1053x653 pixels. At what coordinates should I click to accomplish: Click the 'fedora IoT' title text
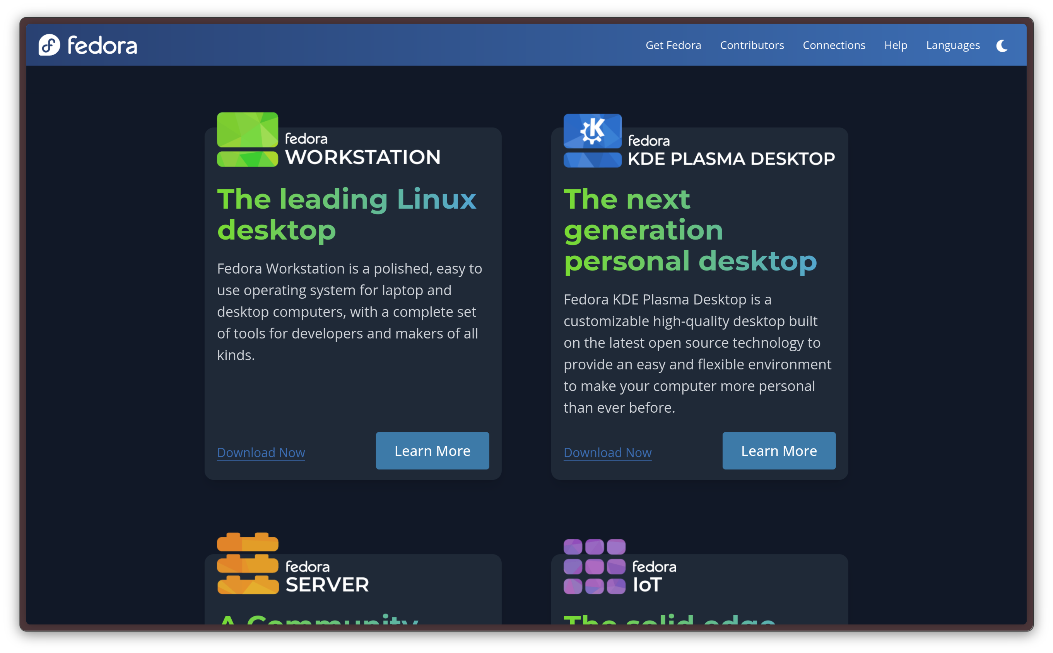point(654,576)
